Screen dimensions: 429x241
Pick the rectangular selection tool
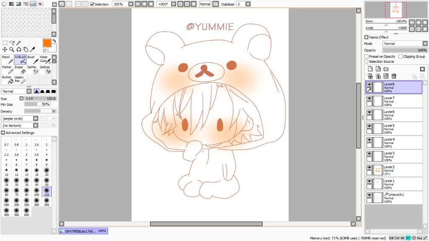(x=5, y=43)
